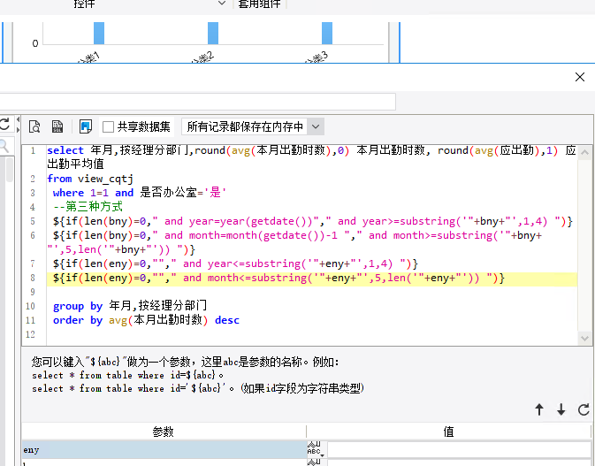595x466 pixels.
Task: Open parameter type dropdown in second row
Action: pos(314,462)
